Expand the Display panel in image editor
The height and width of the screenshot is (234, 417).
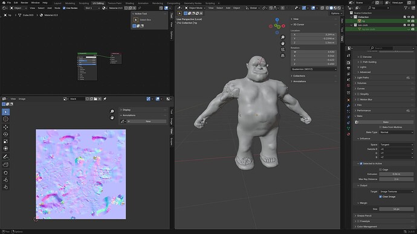click(126, 110)
